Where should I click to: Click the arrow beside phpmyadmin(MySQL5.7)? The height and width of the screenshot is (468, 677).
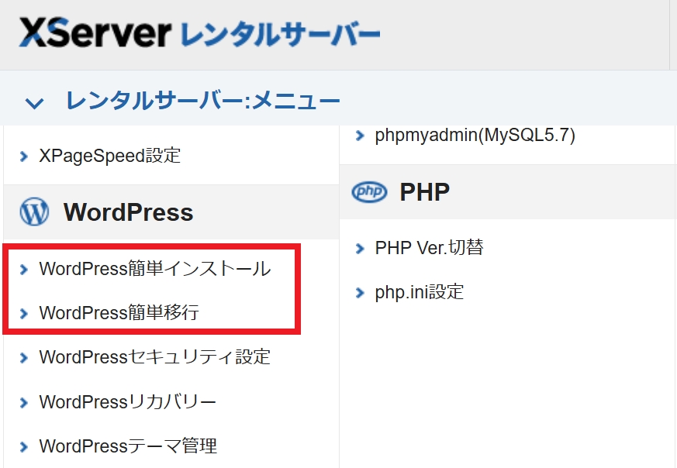(360, 136)
